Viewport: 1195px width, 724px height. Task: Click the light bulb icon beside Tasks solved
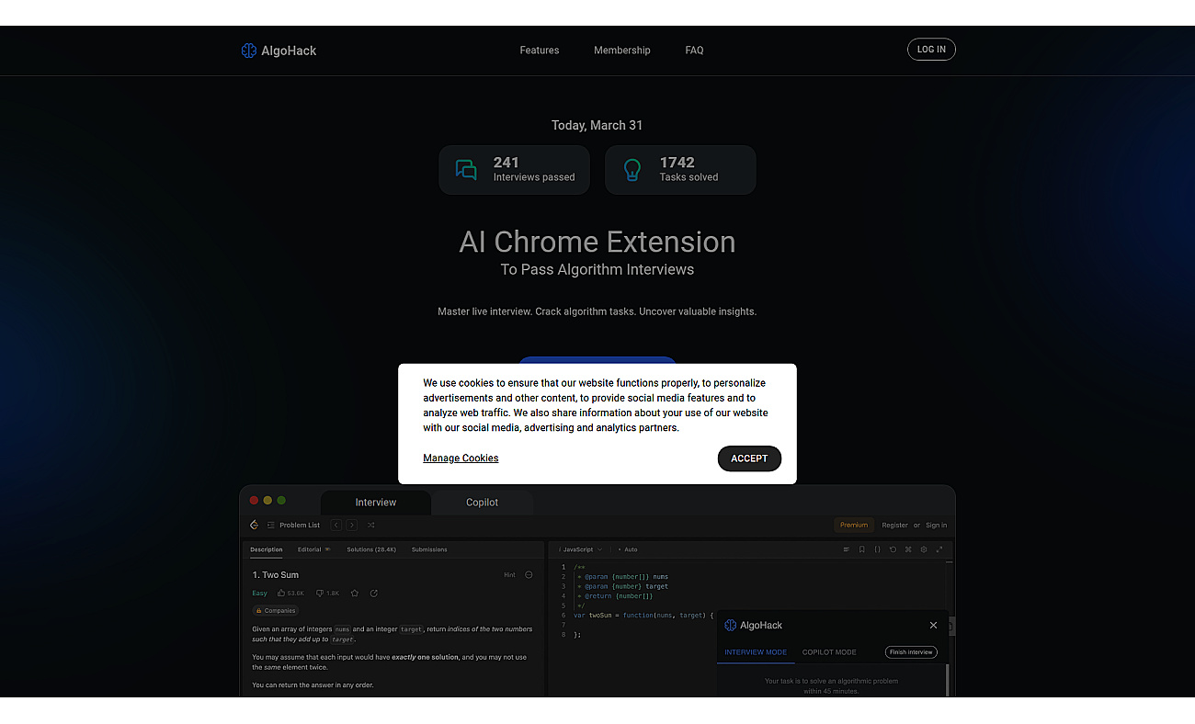(632, 170)
